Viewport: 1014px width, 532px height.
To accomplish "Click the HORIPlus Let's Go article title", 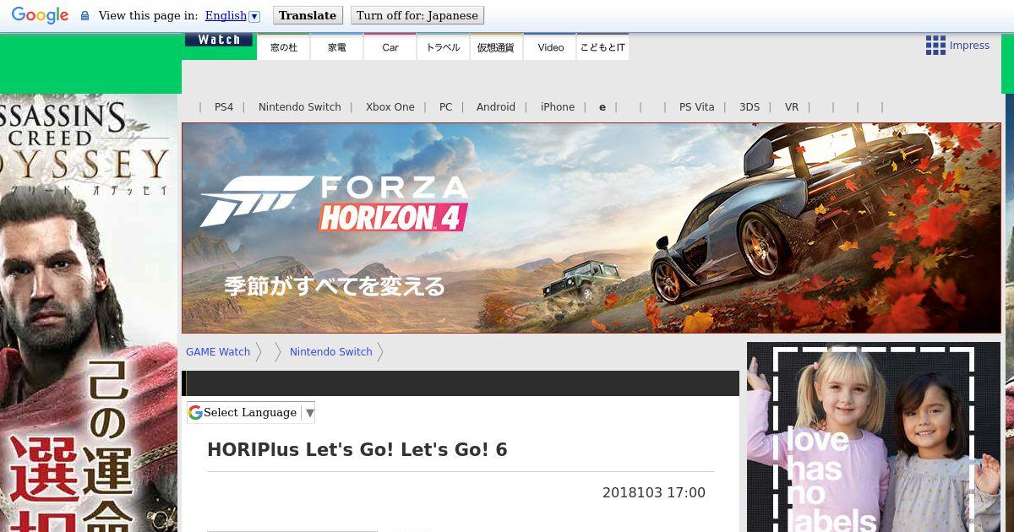I will point(357,449).
